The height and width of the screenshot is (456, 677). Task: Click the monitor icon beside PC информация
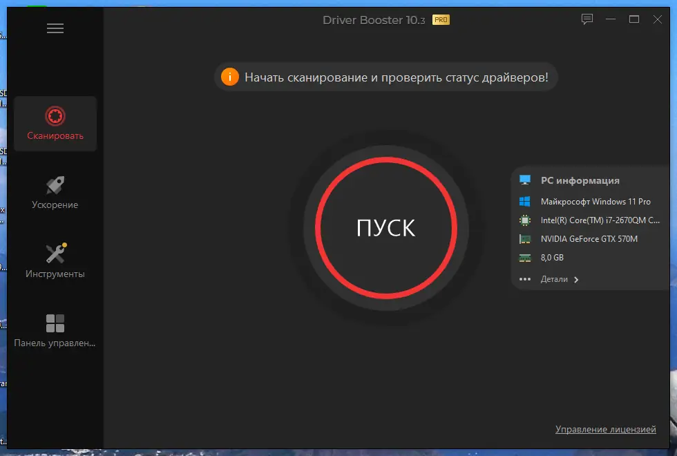(524, 180)
